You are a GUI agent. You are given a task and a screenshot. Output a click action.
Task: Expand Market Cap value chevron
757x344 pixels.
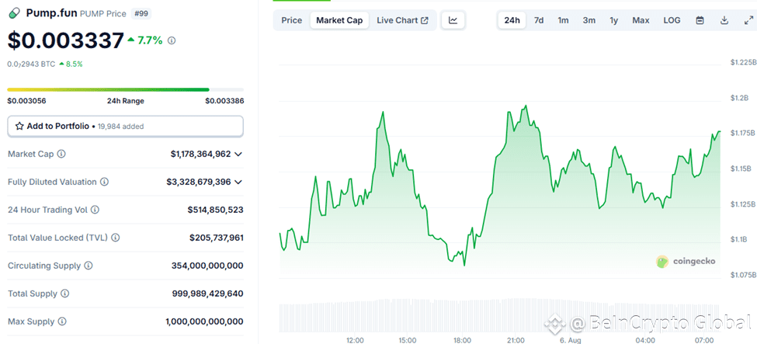238,154
